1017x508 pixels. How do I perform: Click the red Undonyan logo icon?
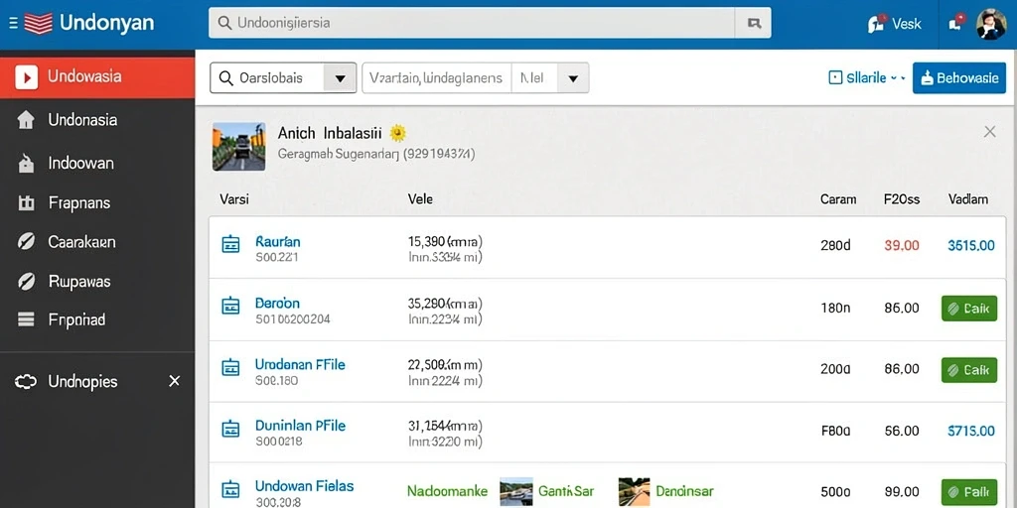(x=38, y=24)
